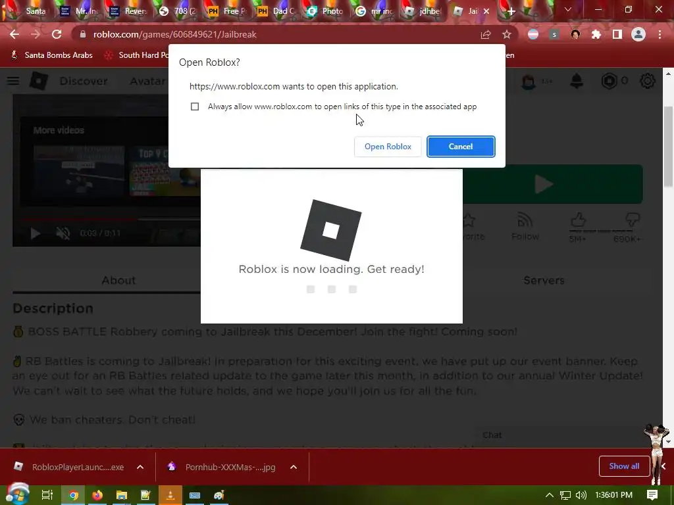Viewport: 674px width, 505px height.
Task: Open the Chrome profile avatar
Action: click(x=638, y=34)
